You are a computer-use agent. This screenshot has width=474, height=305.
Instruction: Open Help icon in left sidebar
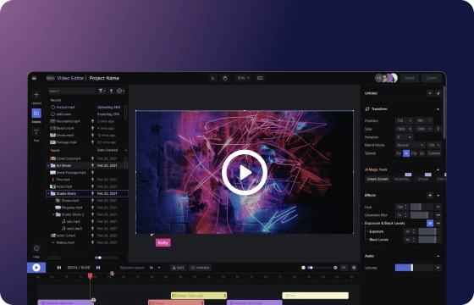[x=36, y=248]
